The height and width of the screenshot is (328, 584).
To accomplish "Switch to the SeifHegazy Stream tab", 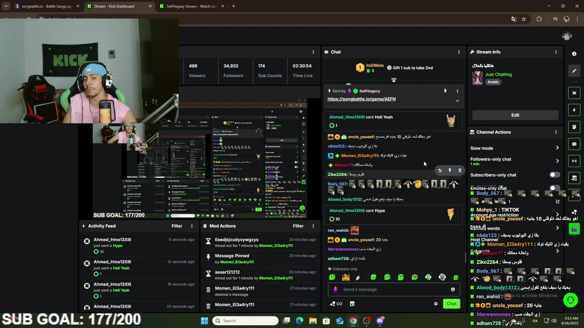I will (192, 6).
